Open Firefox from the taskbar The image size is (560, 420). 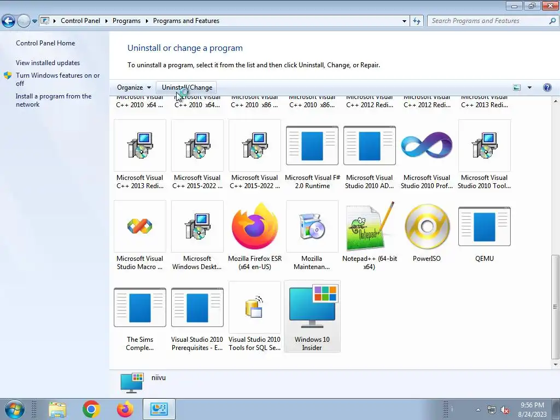pyautogui.click(x=125, y=409)
